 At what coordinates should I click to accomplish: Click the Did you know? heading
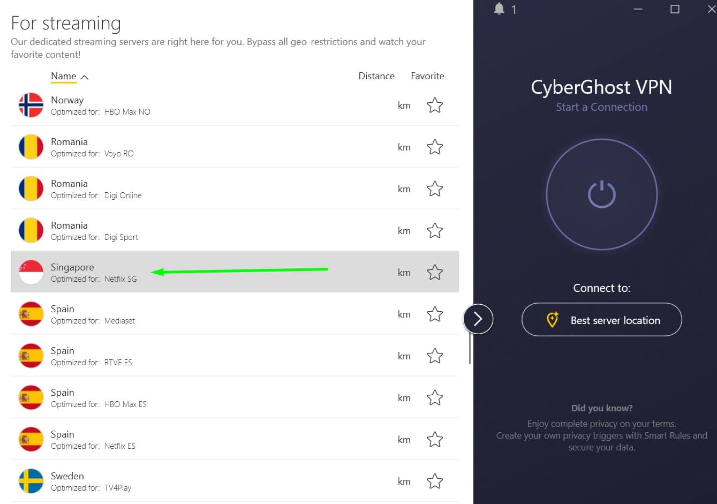pos(602,408)
